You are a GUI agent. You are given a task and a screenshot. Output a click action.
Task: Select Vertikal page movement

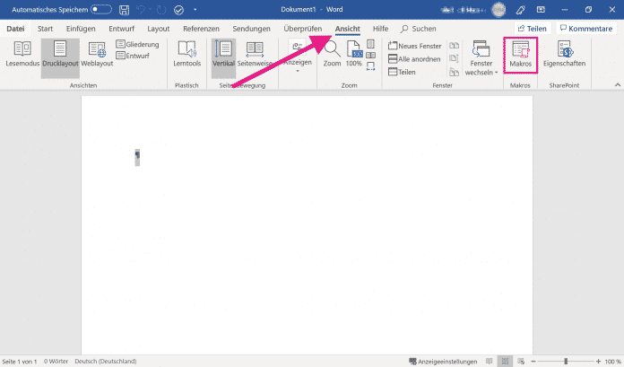tap(224, 55)
